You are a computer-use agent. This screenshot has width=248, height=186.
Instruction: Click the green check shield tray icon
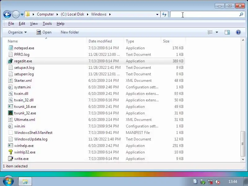(x=202, y=182)
